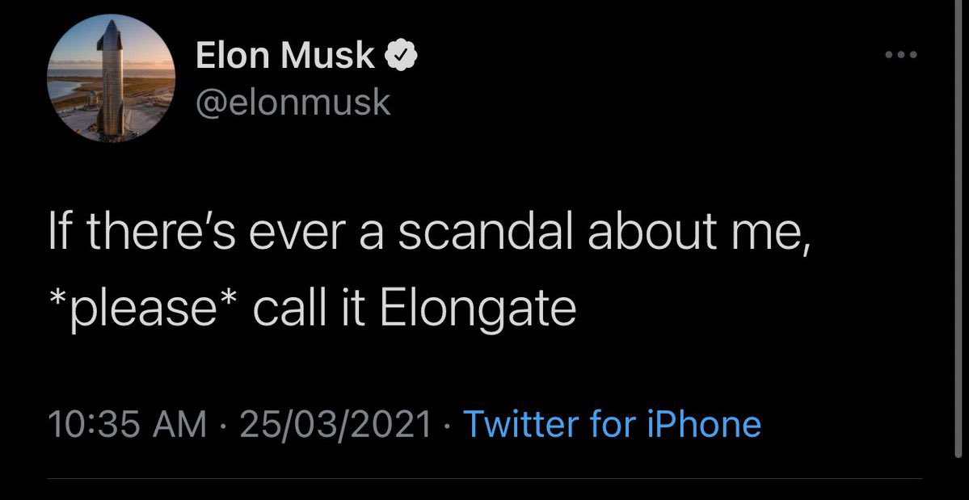Click the divider line below the timestamp
Image resolution: width=969 pixels, height=500 pixels.
point(485,477)
